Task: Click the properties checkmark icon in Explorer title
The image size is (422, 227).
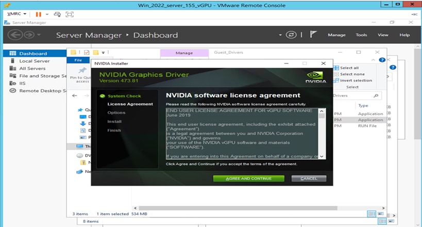Action: pos(87,52)
